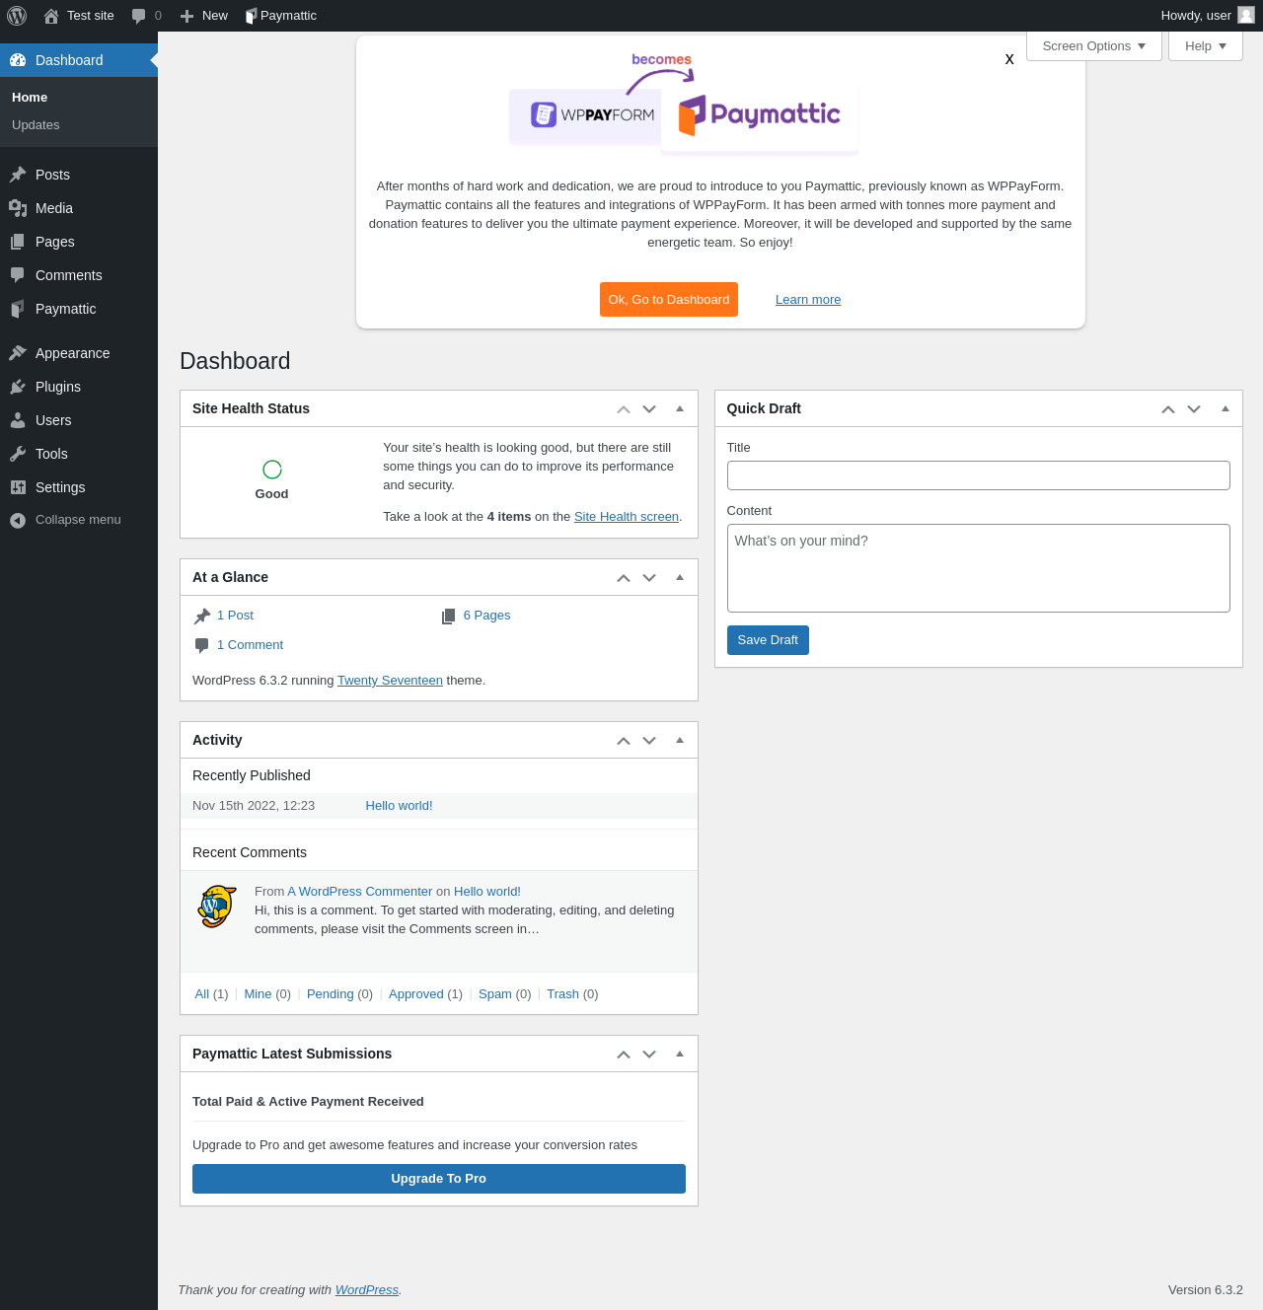Move At a Glance widget down
The image size is (1263, 1310).
tap(649, 577)
